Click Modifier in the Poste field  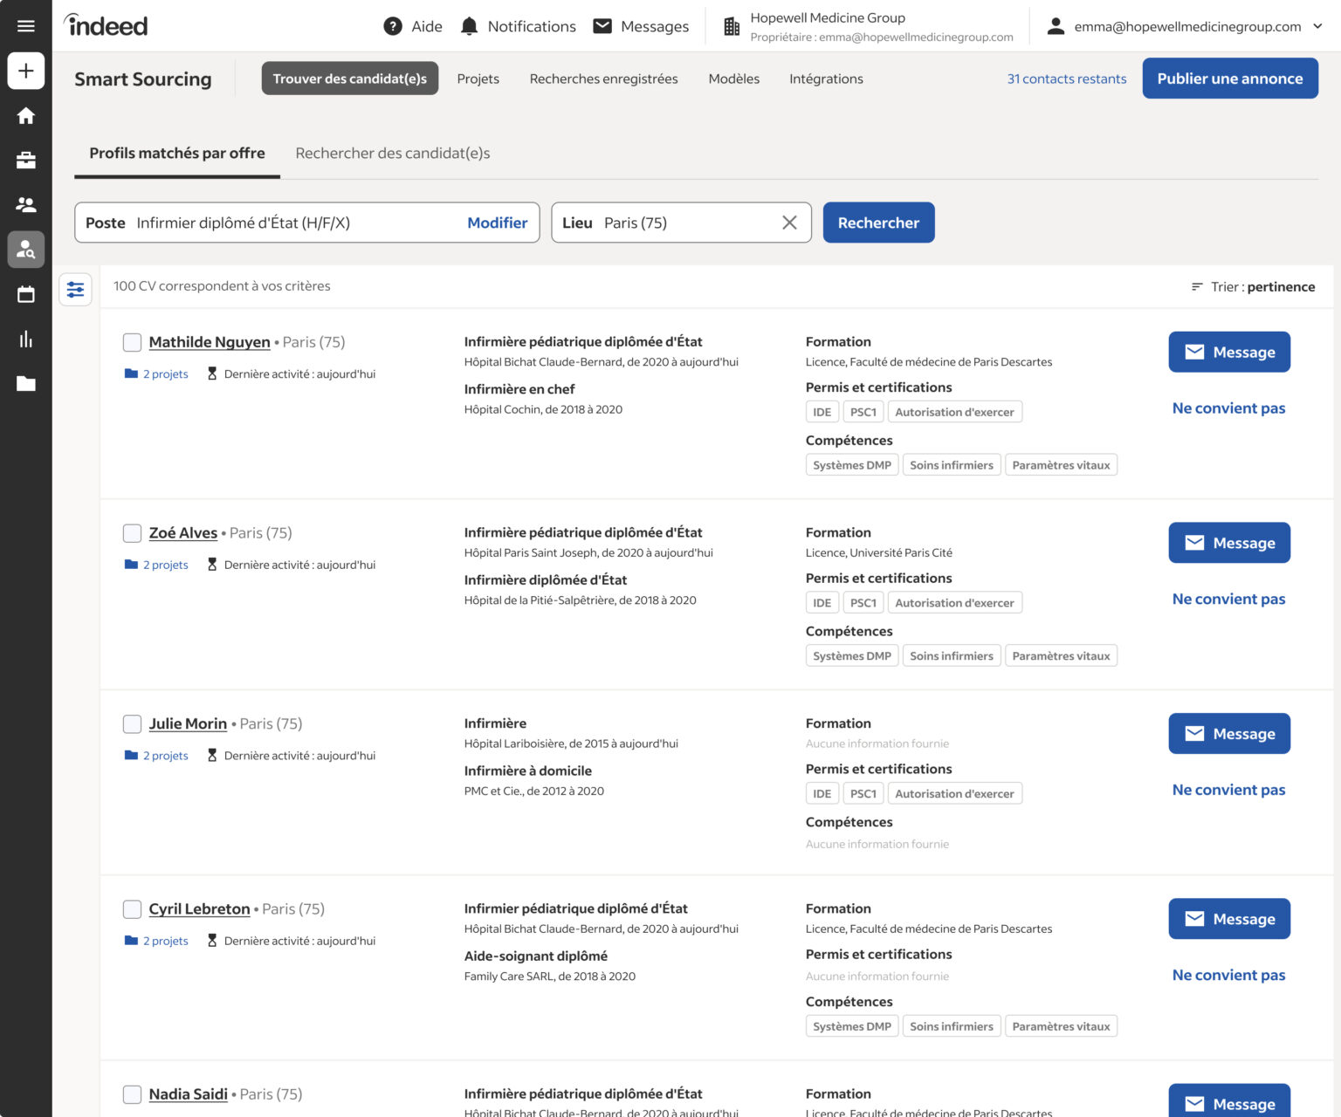[498, 223]
